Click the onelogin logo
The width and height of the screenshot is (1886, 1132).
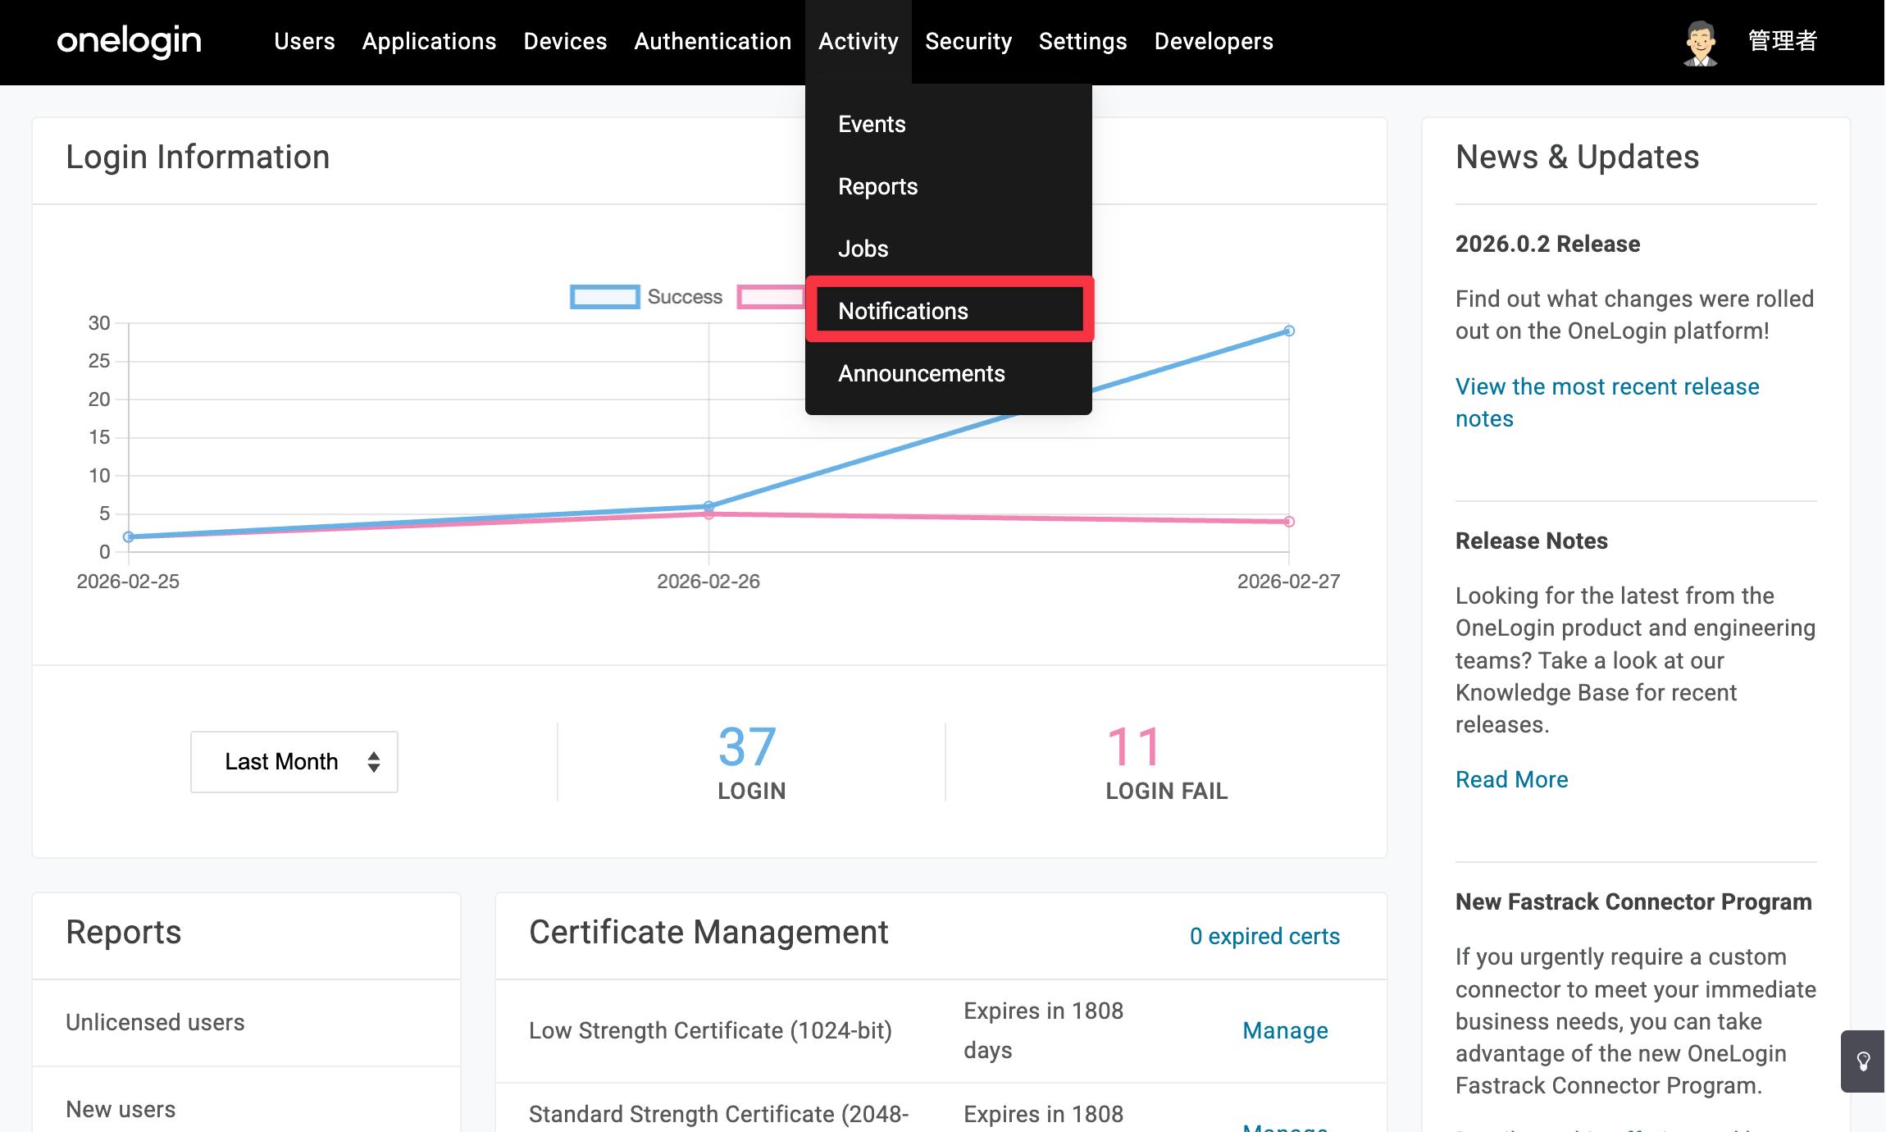(130, 41)
